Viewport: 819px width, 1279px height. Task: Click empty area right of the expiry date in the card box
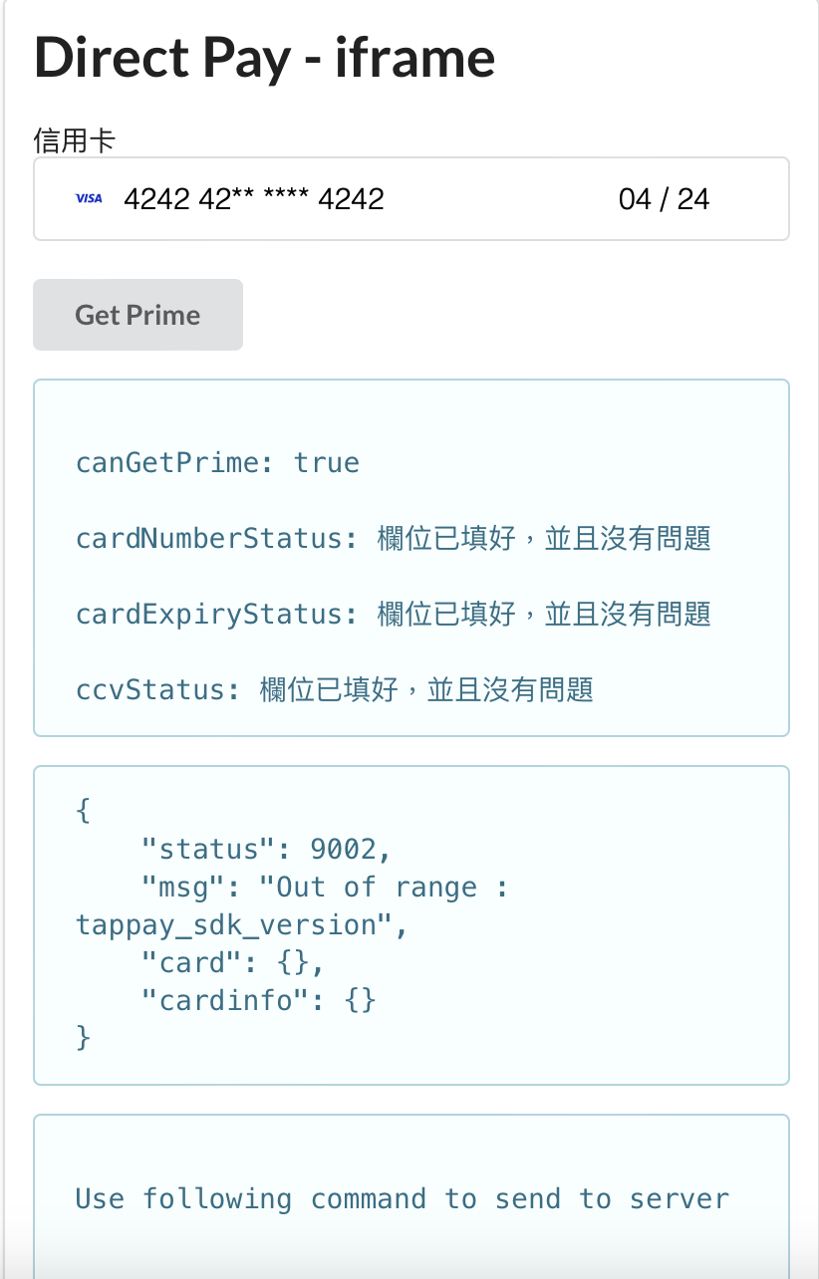click(749, 199)
